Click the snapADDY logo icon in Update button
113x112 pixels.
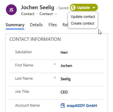(73, 8)
